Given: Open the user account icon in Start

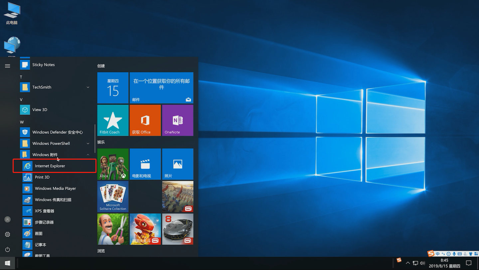Looking at the screenshot, I should click(x=7, y=219).
